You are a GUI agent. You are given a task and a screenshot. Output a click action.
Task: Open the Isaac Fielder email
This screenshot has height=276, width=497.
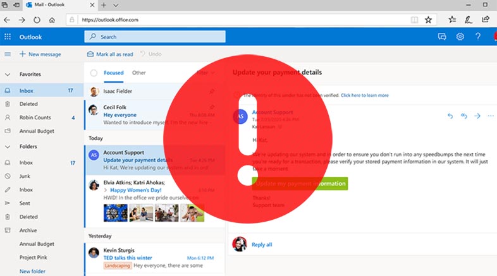coord(155,91)
